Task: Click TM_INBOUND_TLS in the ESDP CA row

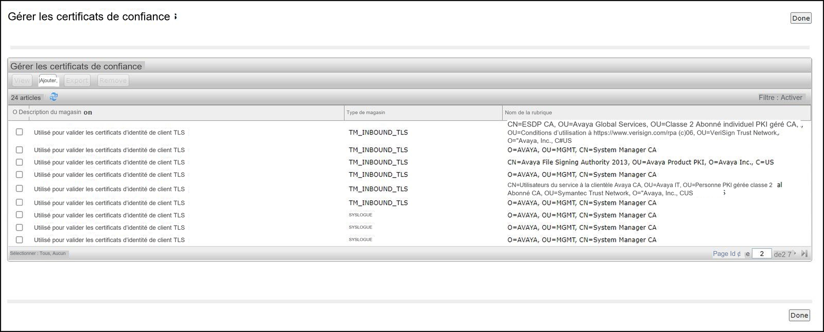Action: pos(378,132)
